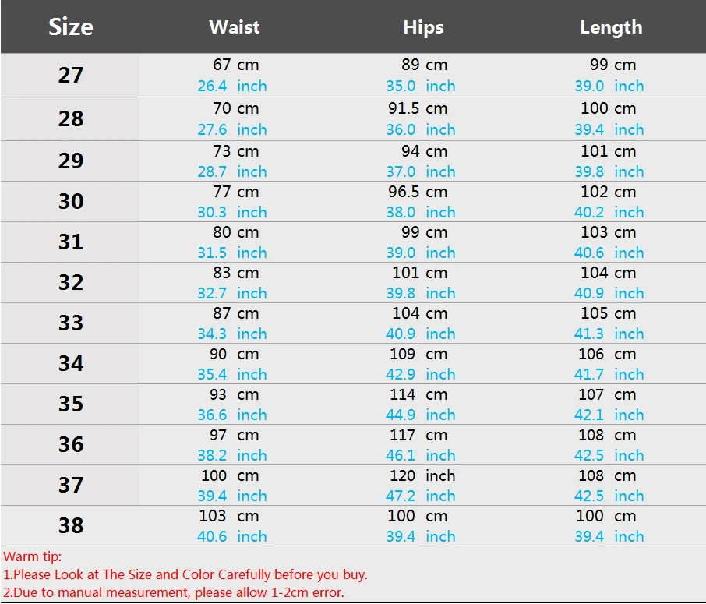Click the 120 inch hips entry
This screenshot has width=706, height=604.
pyautogui.click(x=422, y=475)
